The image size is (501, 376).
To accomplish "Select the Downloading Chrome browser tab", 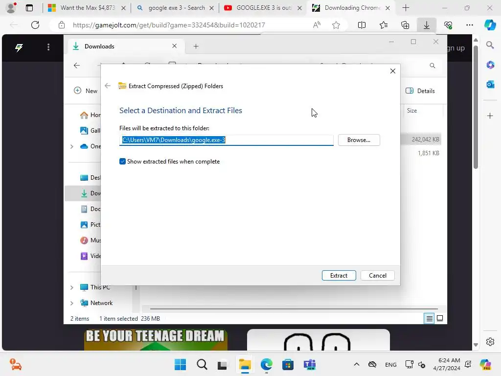I will pyautogui.click(x=351, y=8).
